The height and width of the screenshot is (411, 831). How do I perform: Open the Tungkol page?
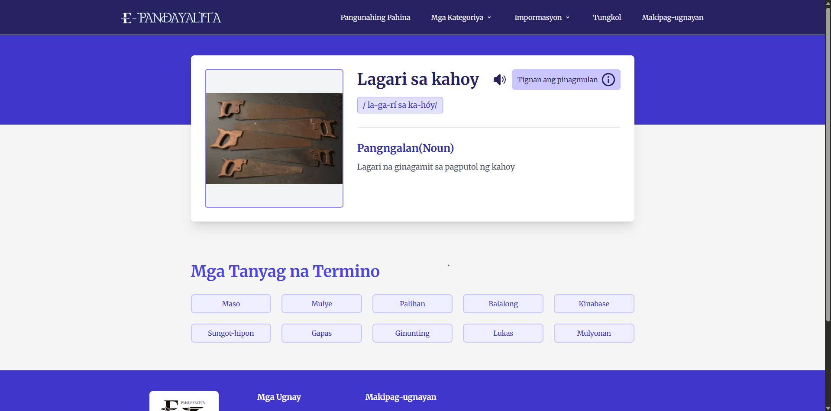click(x=607, y=17)
